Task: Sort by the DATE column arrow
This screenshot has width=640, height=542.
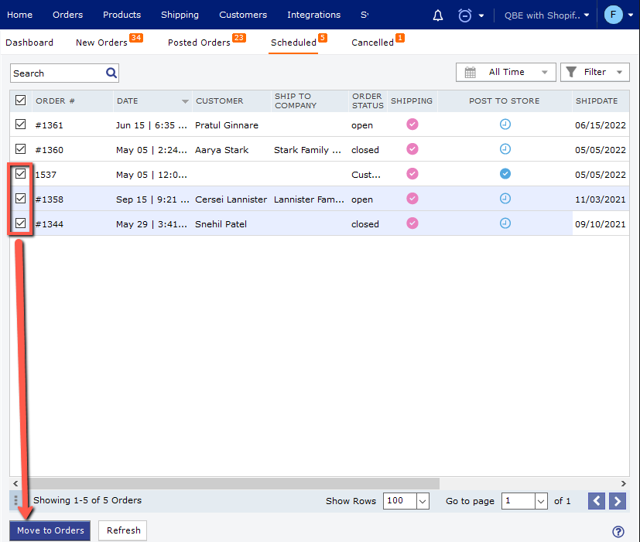Action: pos(185,101)
